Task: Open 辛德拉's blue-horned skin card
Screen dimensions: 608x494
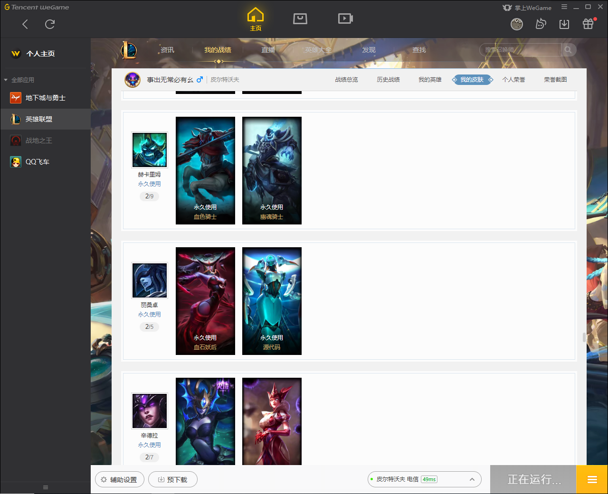Action: (205, 421)
